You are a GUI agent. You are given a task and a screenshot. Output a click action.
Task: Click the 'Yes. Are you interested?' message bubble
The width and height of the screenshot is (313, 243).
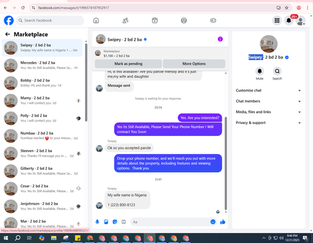tap(200, 118)
